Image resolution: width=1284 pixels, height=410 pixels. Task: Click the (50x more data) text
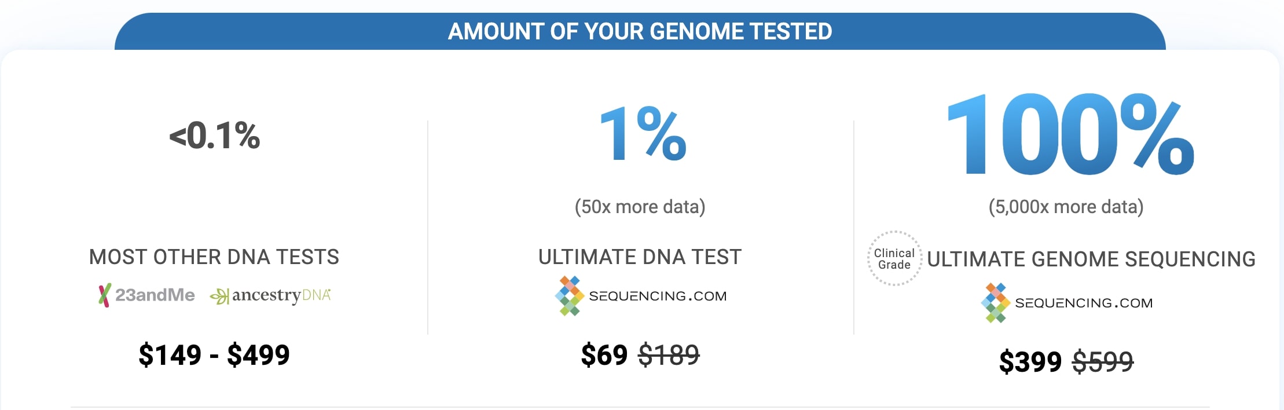640,207
